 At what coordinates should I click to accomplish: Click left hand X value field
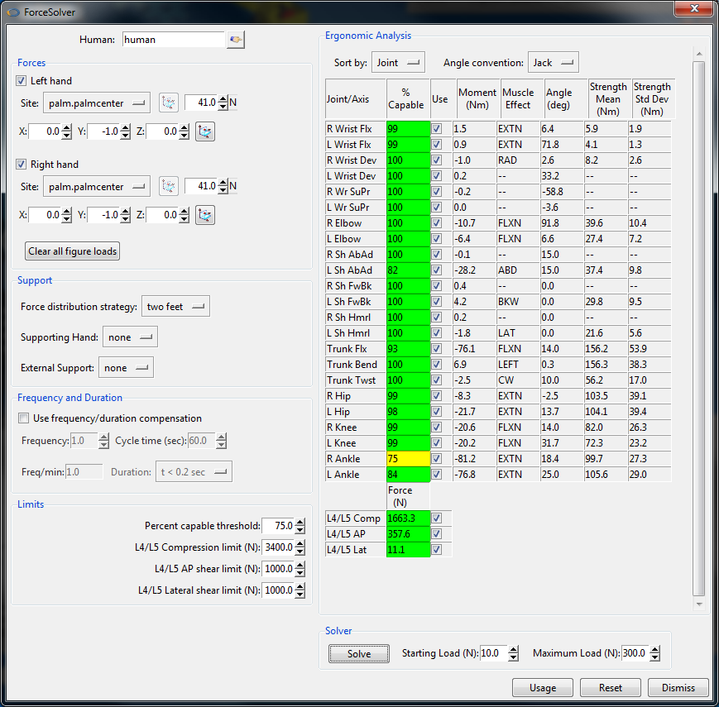click(45, 132)
